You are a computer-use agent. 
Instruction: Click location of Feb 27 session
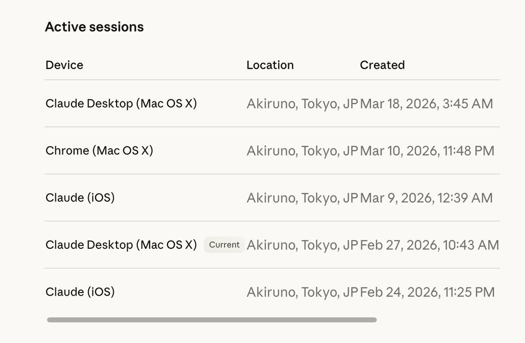(x=302, y=245)
